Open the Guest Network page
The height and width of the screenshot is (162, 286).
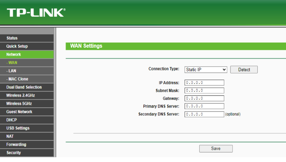click(x=27, y=112)
